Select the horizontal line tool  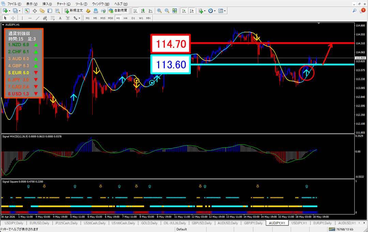click(x=30, y=18)
